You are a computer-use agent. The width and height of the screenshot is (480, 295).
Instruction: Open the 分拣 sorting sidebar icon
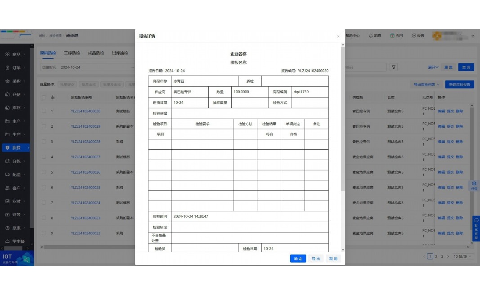click(x=7, y=161)
